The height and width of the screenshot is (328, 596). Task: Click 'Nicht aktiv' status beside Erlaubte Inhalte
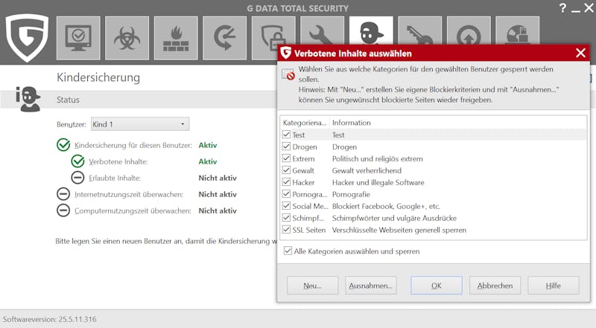click(x=218, y=178)
